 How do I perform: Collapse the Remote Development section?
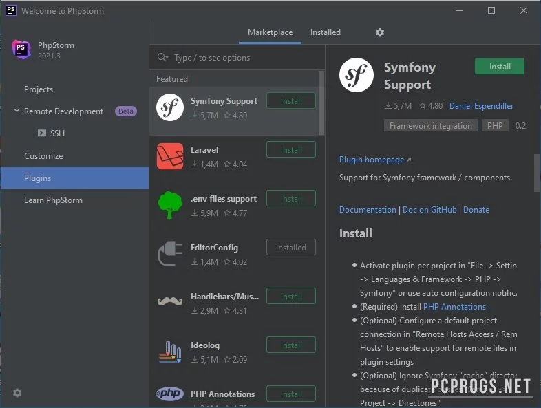coord(17,111)
